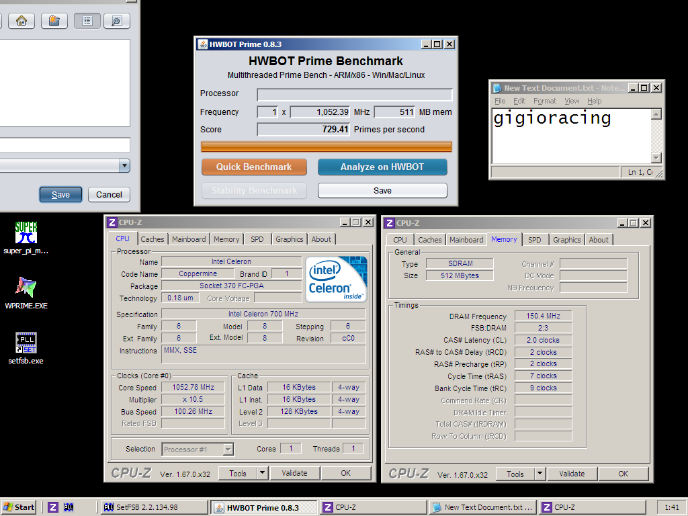Image resolution: width=688 pixels, height=516 pixels.
Task: Click OK in the right CPU-Z window
Action: pos(623,474)
